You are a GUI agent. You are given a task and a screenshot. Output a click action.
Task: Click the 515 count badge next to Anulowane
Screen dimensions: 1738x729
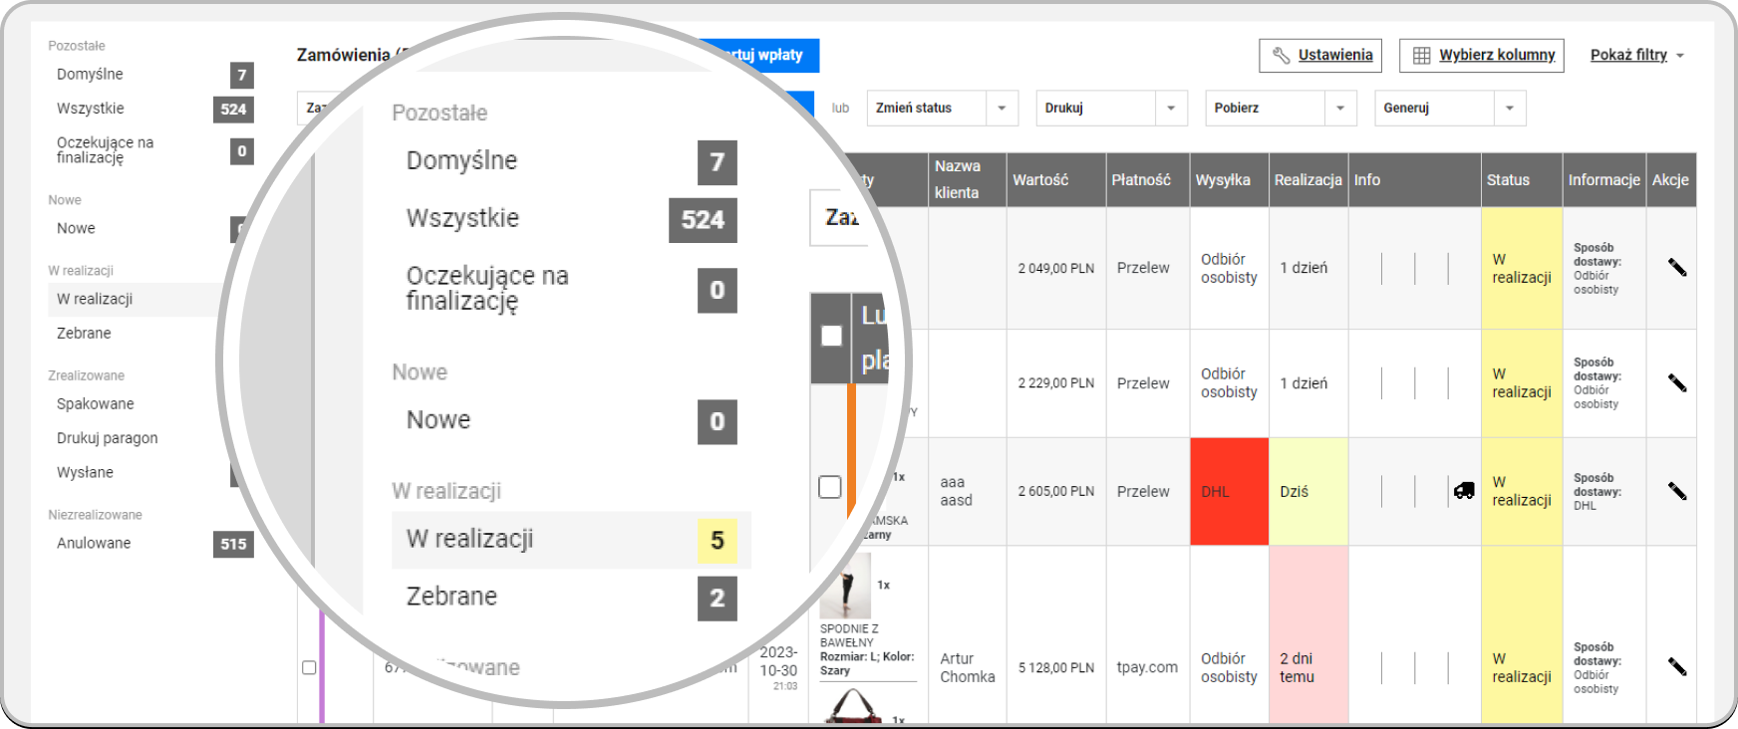[233, 544]
